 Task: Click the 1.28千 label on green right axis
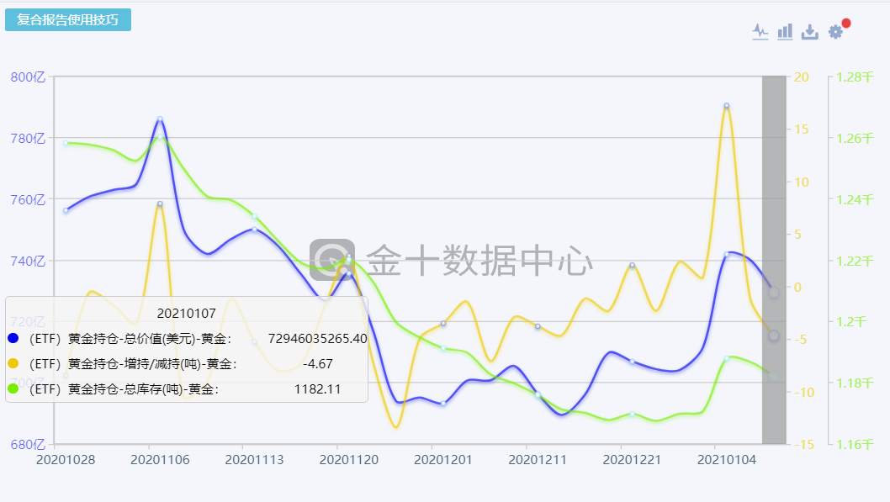pyautogui.click(x=855, y=77)
